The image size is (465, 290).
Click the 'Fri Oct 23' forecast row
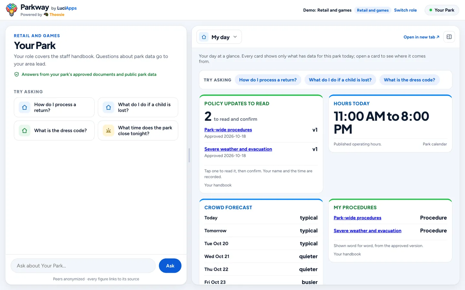tap(261, 282)
